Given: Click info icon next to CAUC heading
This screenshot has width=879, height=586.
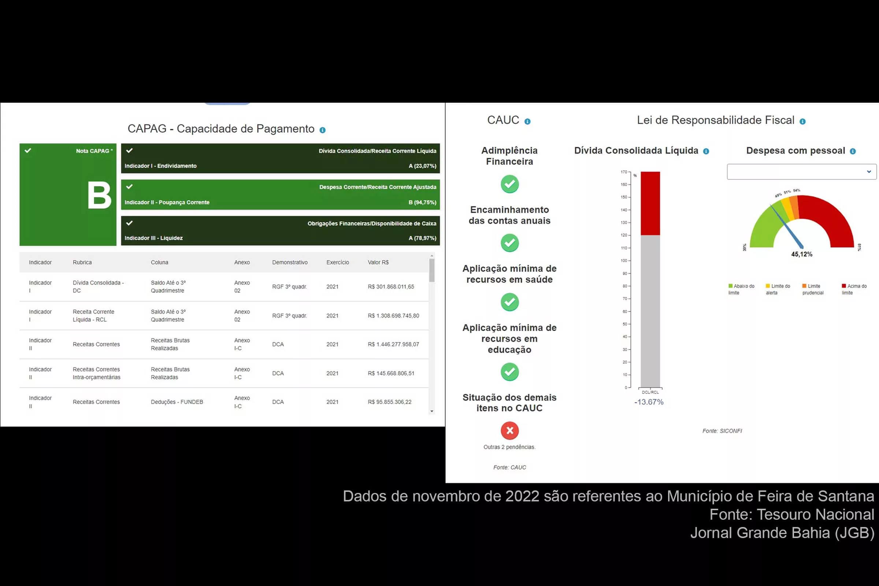Looking at the screenshot, I should pyautogui.click(x=527, y=122).
